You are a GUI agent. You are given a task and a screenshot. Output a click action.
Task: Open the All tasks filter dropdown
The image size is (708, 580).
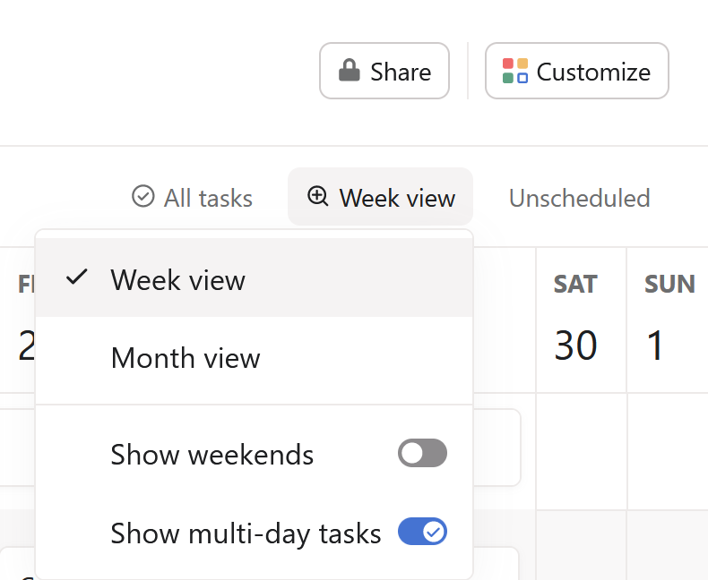tap(193, 198)
